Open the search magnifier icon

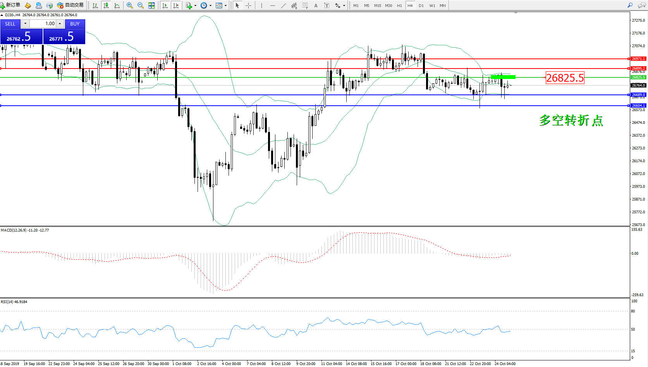click(630, 5)
